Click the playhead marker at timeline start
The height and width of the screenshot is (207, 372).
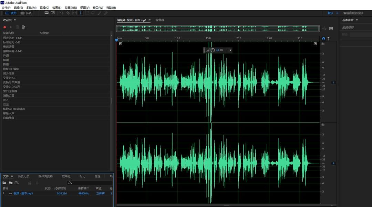[x=116, y=40]
